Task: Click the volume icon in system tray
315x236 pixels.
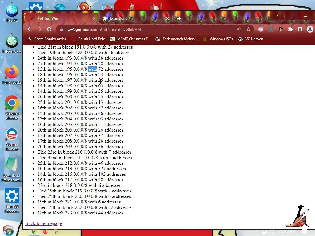Action: point(272,231)
